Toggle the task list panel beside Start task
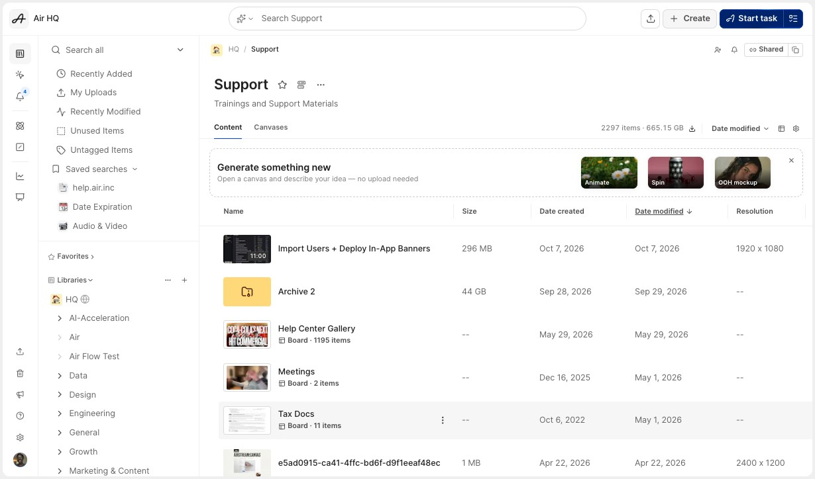 pos(793,19)
